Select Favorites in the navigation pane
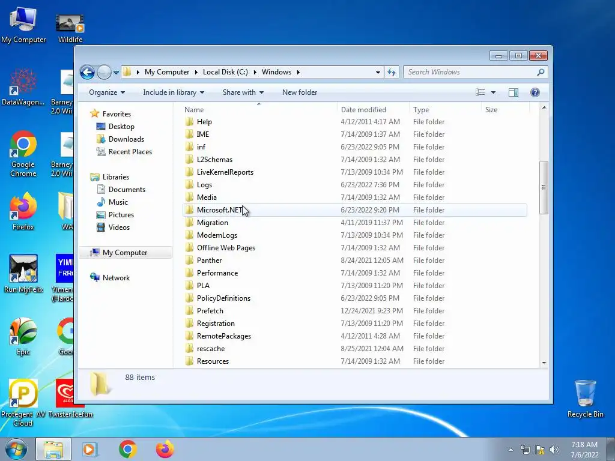The width and height of the screenshot is (615, 461). [x=117, y=114]
